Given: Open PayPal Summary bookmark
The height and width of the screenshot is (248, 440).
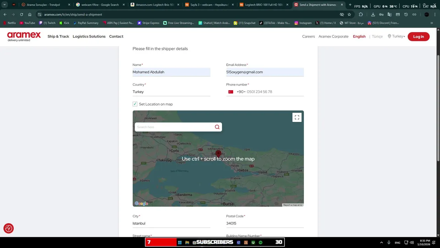Looking at the screenshot, I should [x=86, y=23].
